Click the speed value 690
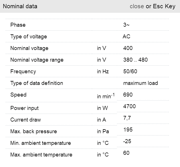 pos(128,95)
